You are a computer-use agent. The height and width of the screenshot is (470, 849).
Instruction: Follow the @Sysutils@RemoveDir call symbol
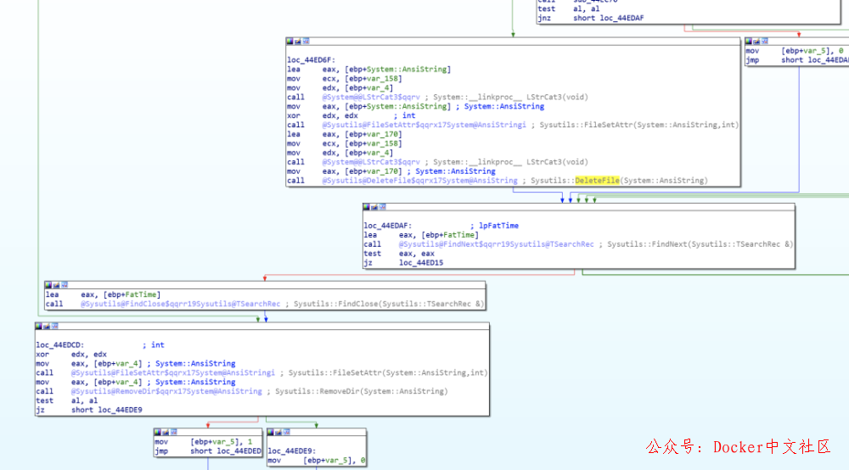[x=166, y=391]
